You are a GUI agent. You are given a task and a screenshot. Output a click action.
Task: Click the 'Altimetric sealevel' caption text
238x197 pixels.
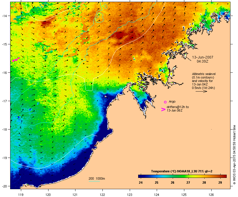[204, 74]
